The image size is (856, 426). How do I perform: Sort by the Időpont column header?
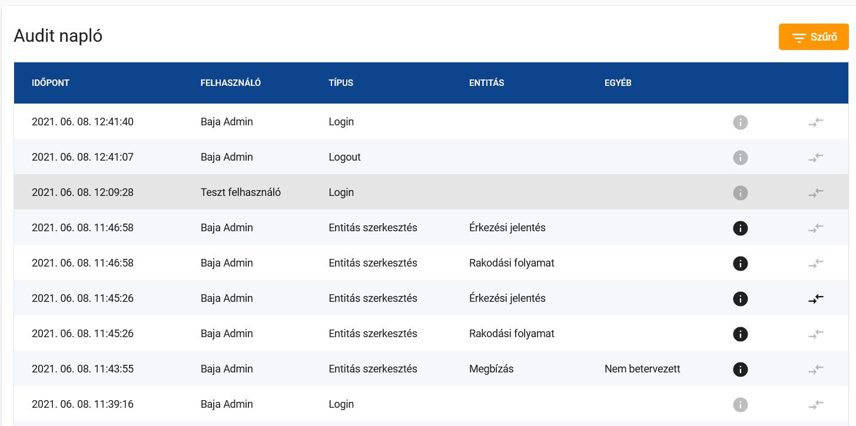coord(51,83)
